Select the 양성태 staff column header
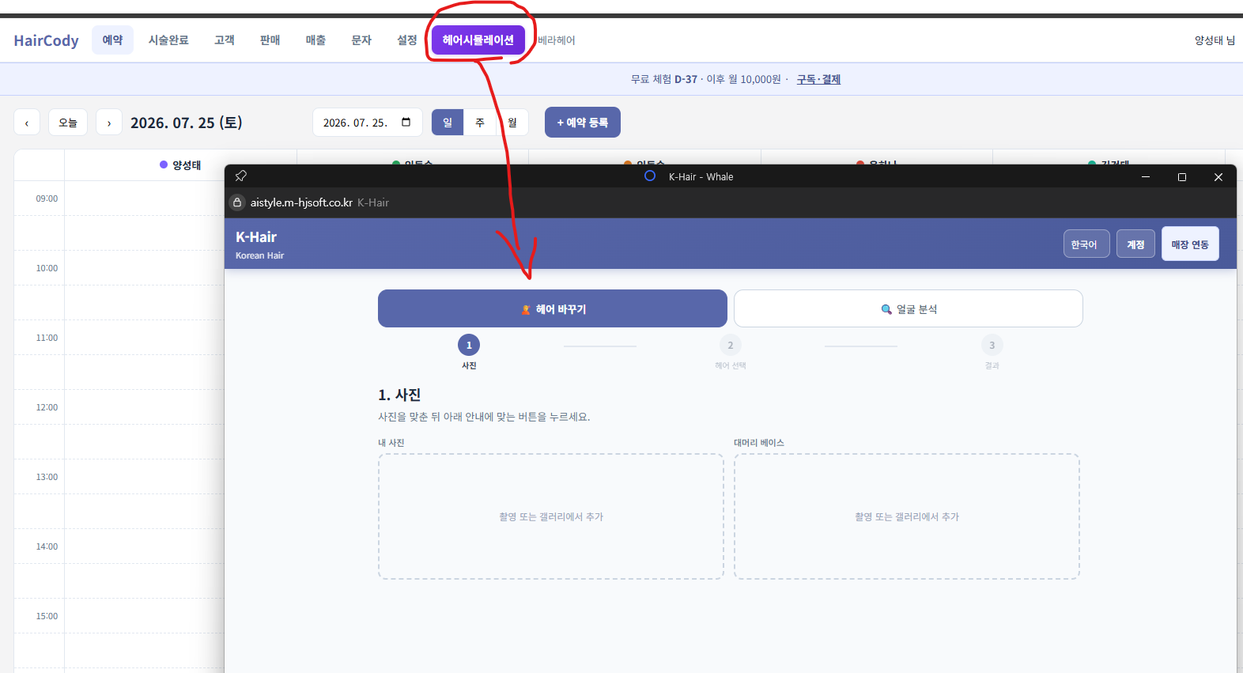This screenshot has height=673, width=1243. point(180,165)
